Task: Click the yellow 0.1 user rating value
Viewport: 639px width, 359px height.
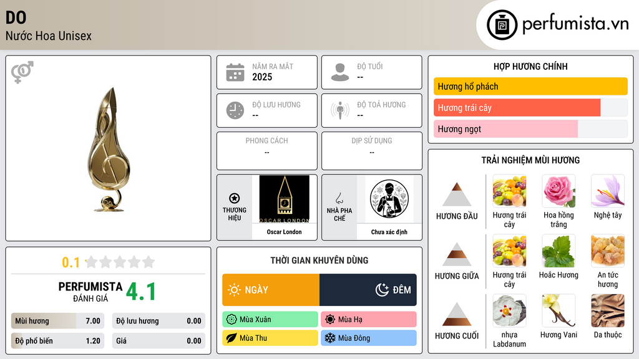Action: click(71, 262)
